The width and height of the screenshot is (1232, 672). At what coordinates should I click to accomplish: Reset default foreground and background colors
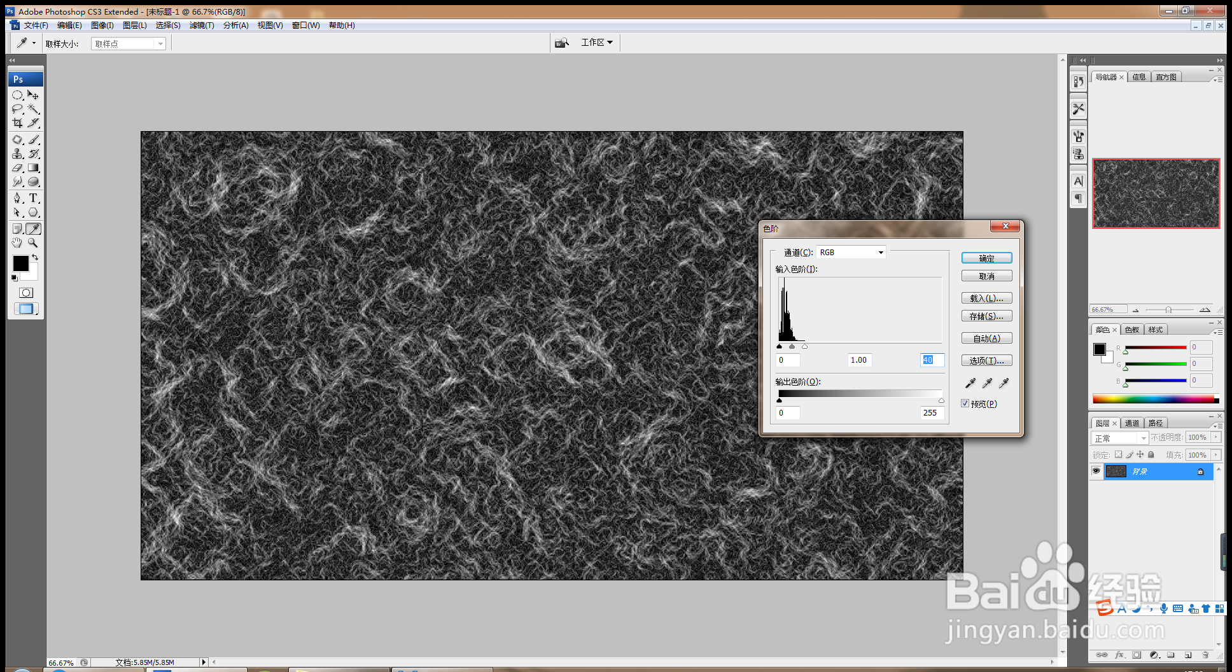pos(15,278)
